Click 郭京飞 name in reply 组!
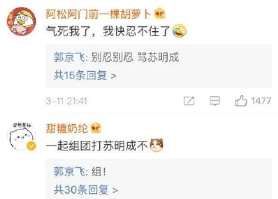 pyautogui.click(x=70, y=172)
